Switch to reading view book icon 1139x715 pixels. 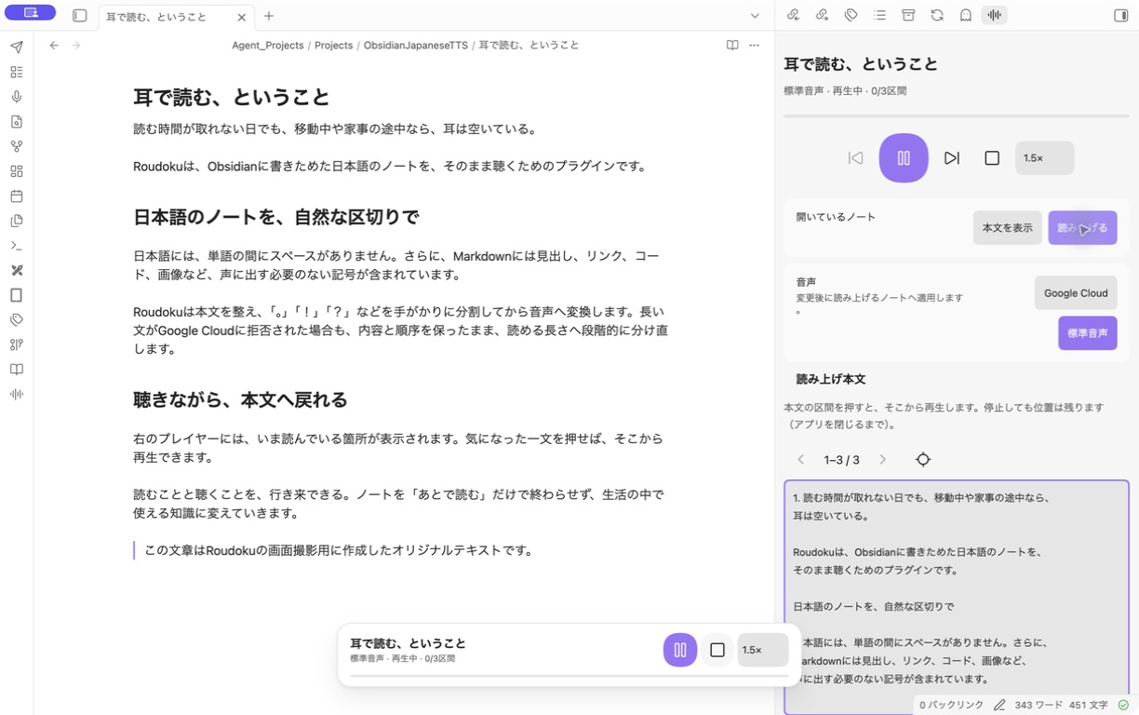coord(732,45)
